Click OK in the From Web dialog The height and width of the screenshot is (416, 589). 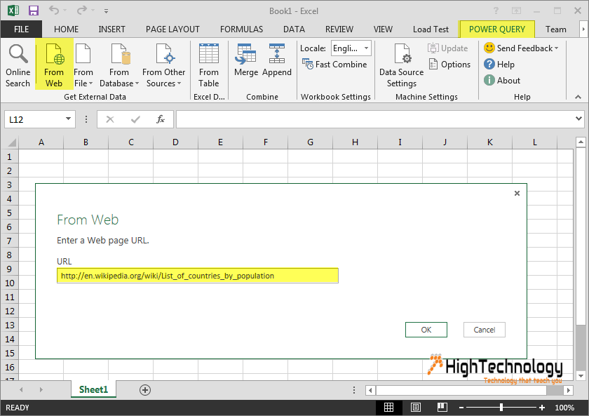coord(426,330)
